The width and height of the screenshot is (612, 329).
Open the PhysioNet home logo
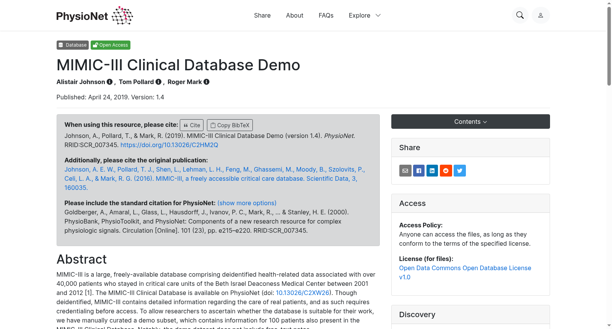click(x=94, y=16)
